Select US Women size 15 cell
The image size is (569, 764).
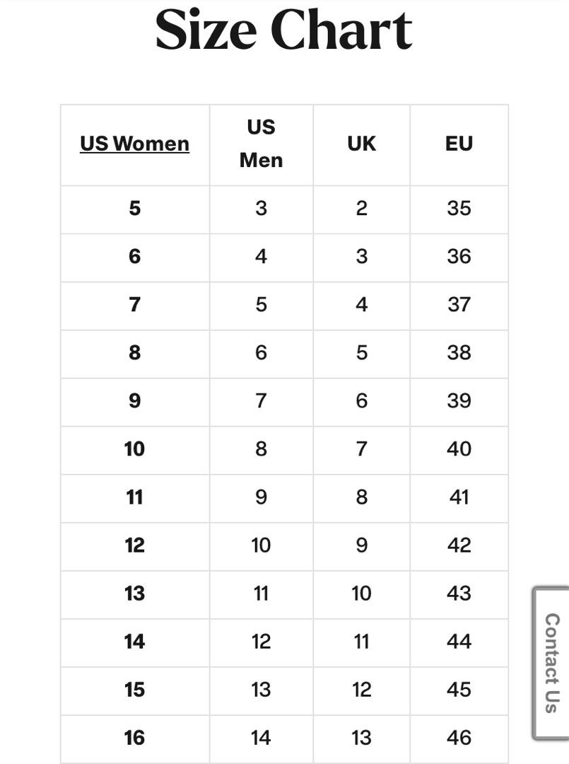[x=135, y=690]
